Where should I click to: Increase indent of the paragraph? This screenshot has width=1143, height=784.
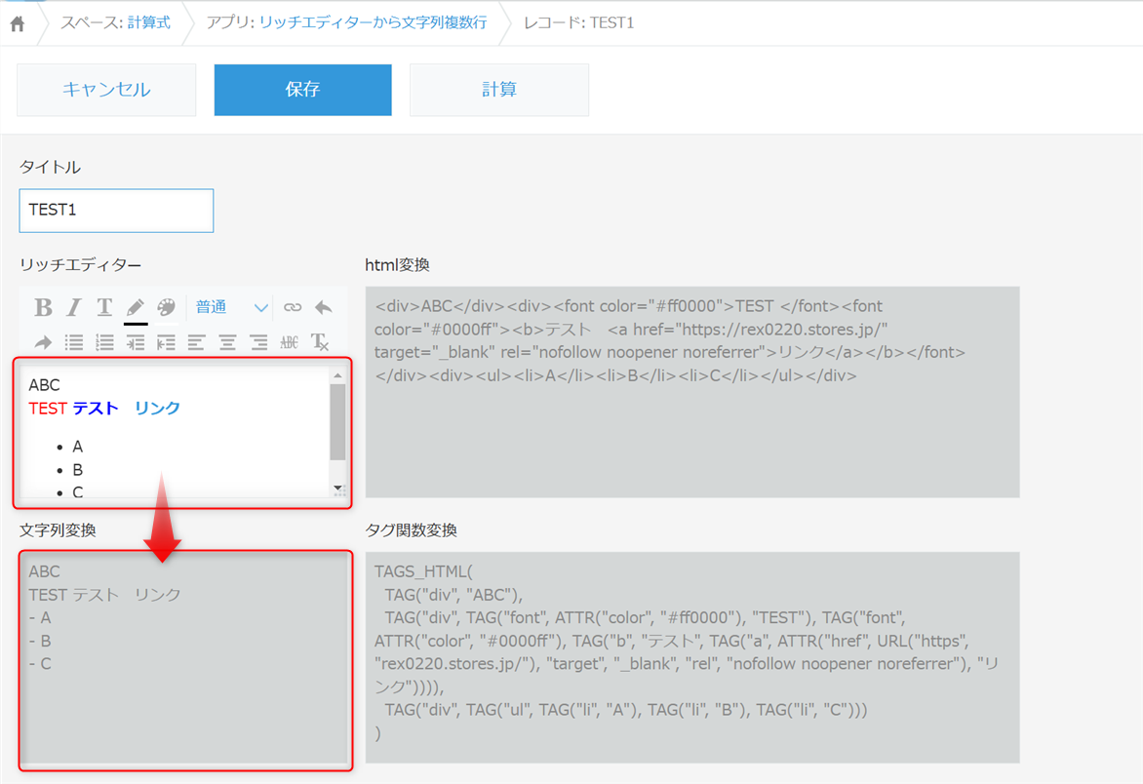pos(135,341)
